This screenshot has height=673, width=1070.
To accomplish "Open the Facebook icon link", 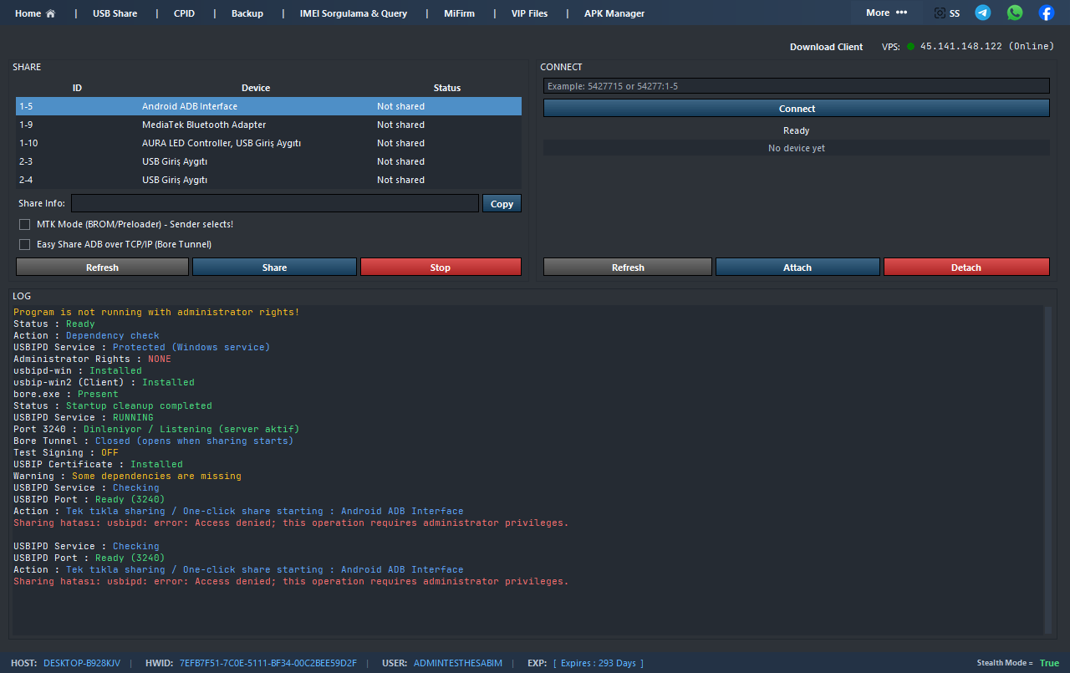I will tap(1046, 13).
